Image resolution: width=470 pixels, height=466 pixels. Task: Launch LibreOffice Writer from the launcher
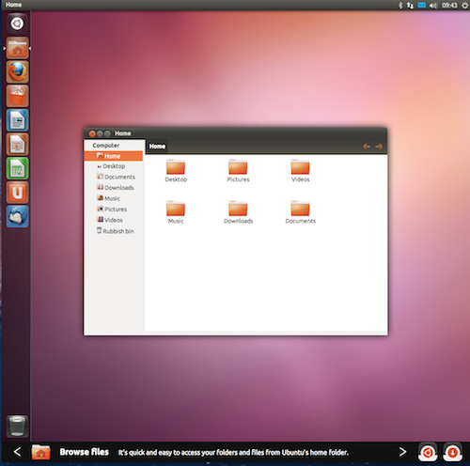pyautogui.click(x=18, y=120)
